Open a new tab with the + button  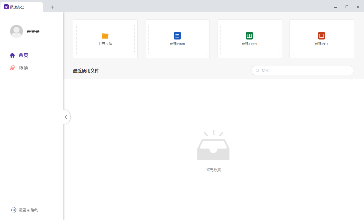52,7
